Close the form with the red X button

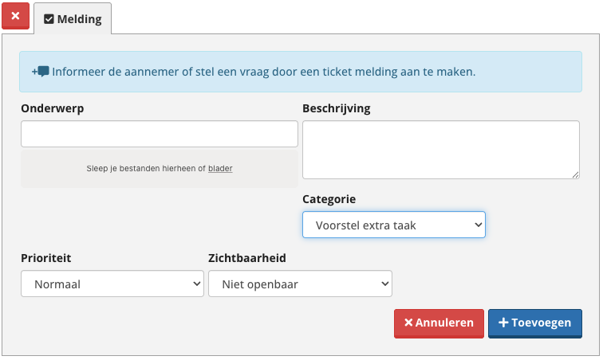click(x=15, y=17)
